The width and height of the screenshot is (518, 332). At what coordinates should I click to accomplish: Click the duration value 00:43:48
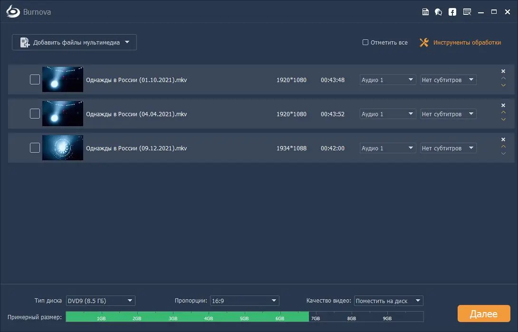[332, 80]
